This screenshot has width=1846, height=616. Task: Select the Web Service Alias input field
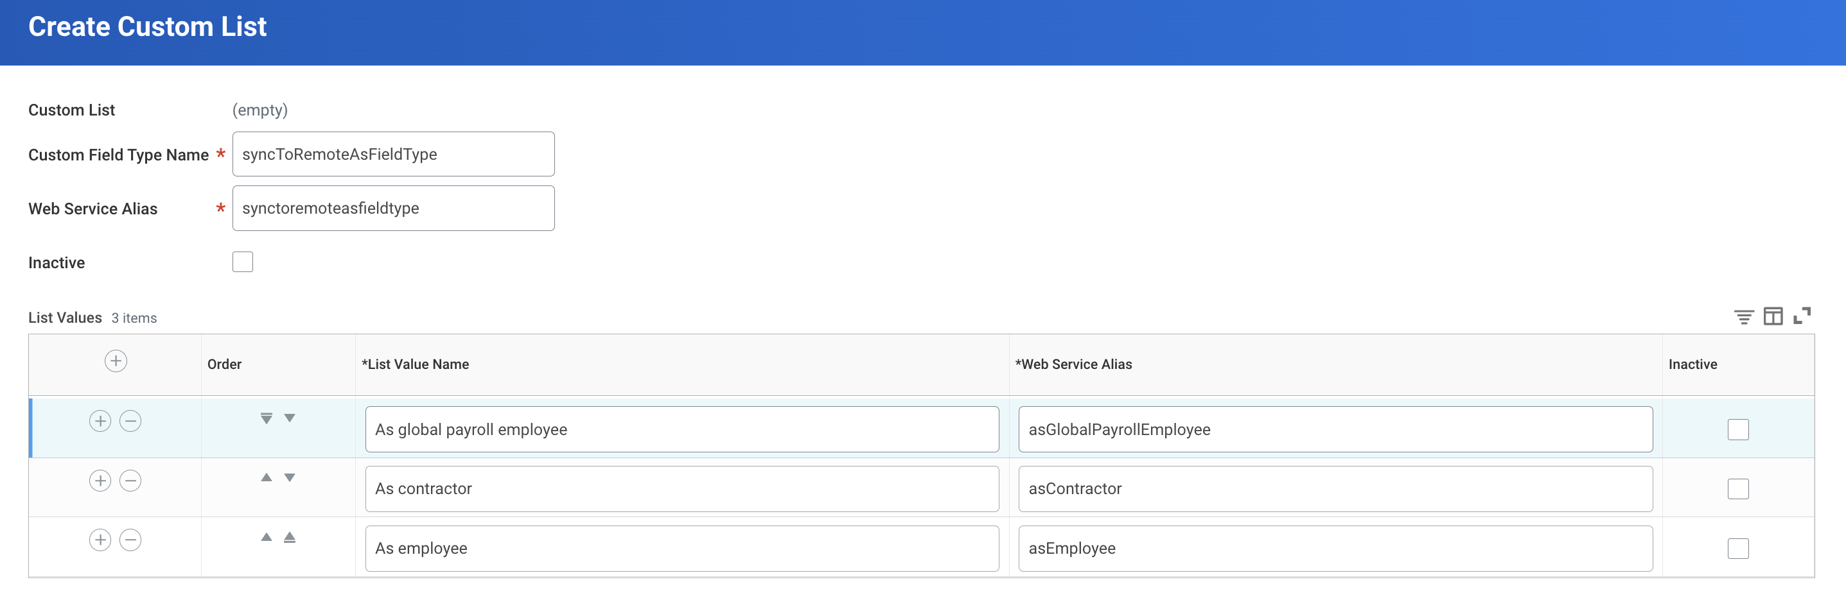[x=394, y=208]
